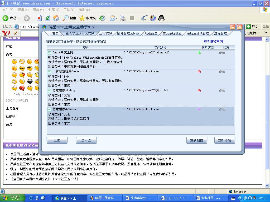Click the IE Home icon
The height and width of the screenshot is (202, 270).
tap(56, 18)
